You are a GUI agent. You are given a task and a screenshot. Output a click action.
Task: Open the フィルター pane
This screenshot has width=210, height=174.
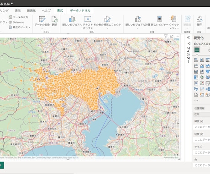coord(189,53)
